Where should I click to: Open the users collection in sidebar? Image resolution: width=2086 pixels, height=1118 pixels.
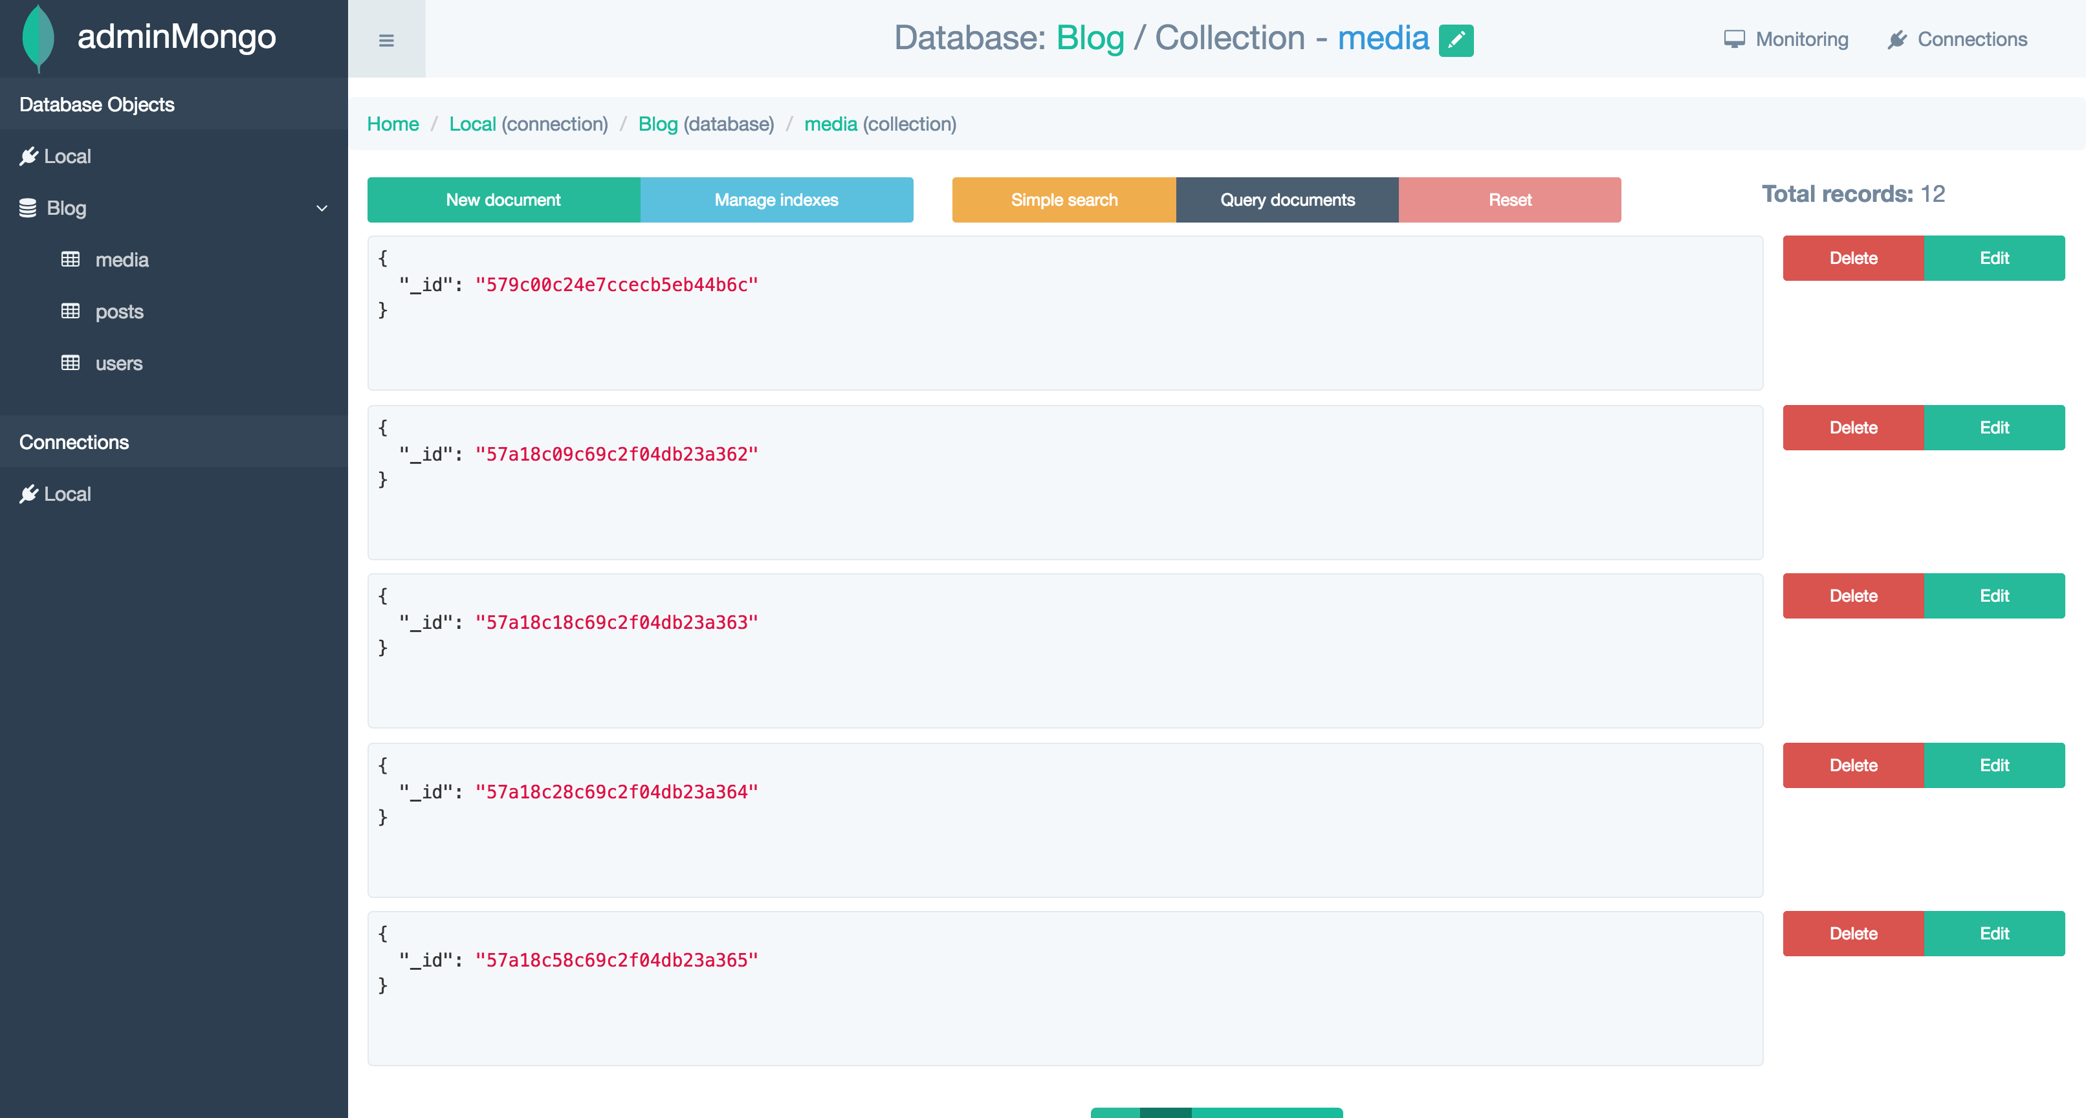[x=119, y=364]
